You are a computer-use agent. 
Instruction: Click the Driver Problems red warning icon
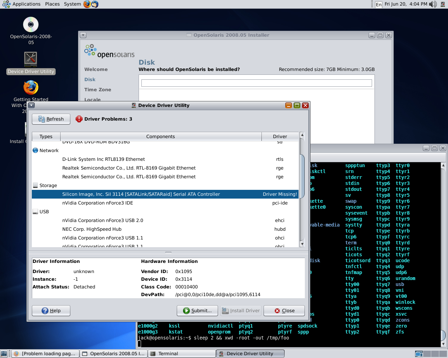pos(79,119)
